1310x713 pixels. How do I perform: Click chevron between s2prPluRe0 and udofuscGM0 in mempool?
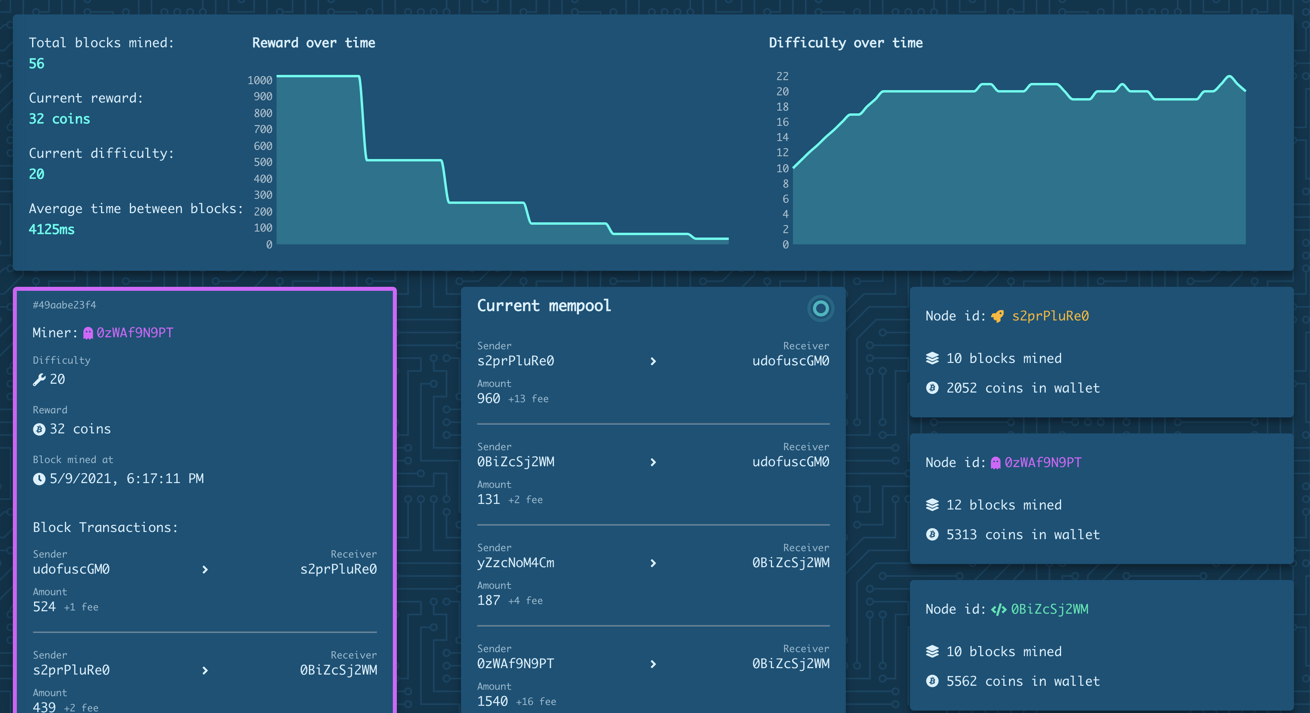[653, 361]
